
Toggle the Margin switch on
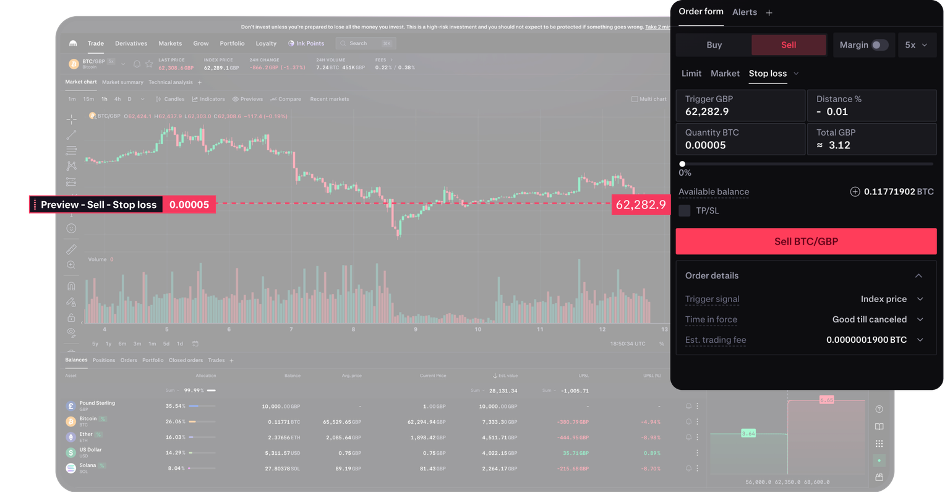[x=879, y=45]
